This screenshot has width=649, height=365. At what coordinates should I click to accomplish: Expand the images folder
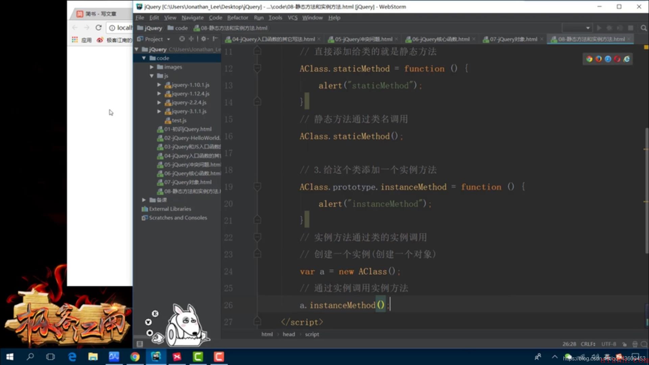pyautogui.click(x=152, y=67)
